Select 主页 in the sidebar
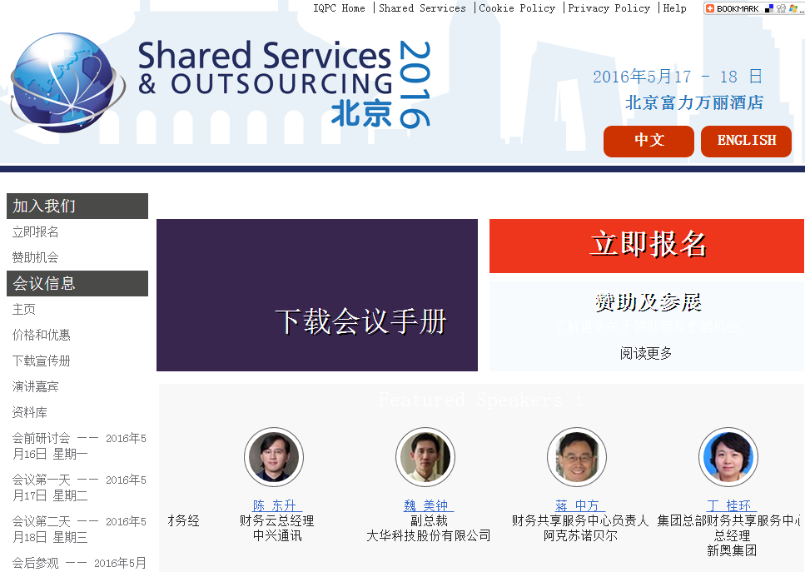This screenshot has height=572, width=805. pos(24,309)
